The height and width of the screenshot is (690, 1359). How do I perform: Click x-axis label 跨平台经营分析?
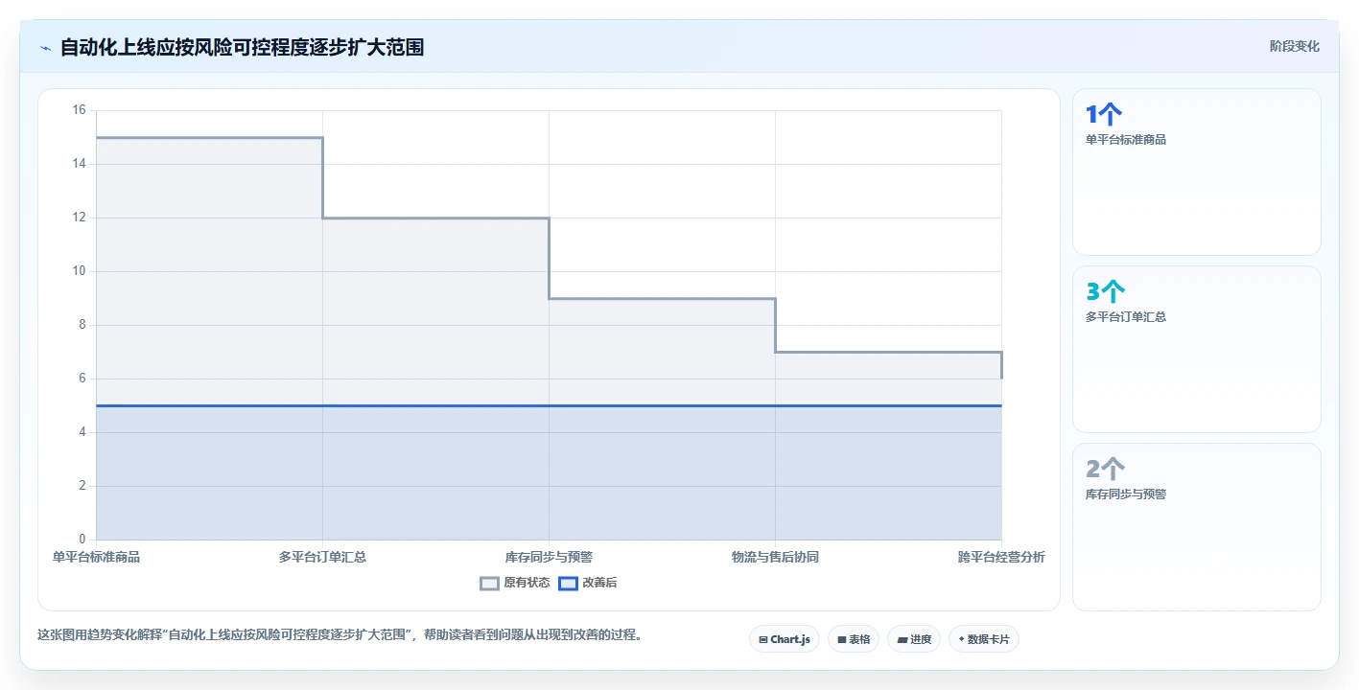[1001, 557]
